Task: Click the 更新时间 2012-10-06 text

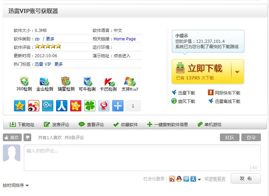Action: tap(35, 56)
